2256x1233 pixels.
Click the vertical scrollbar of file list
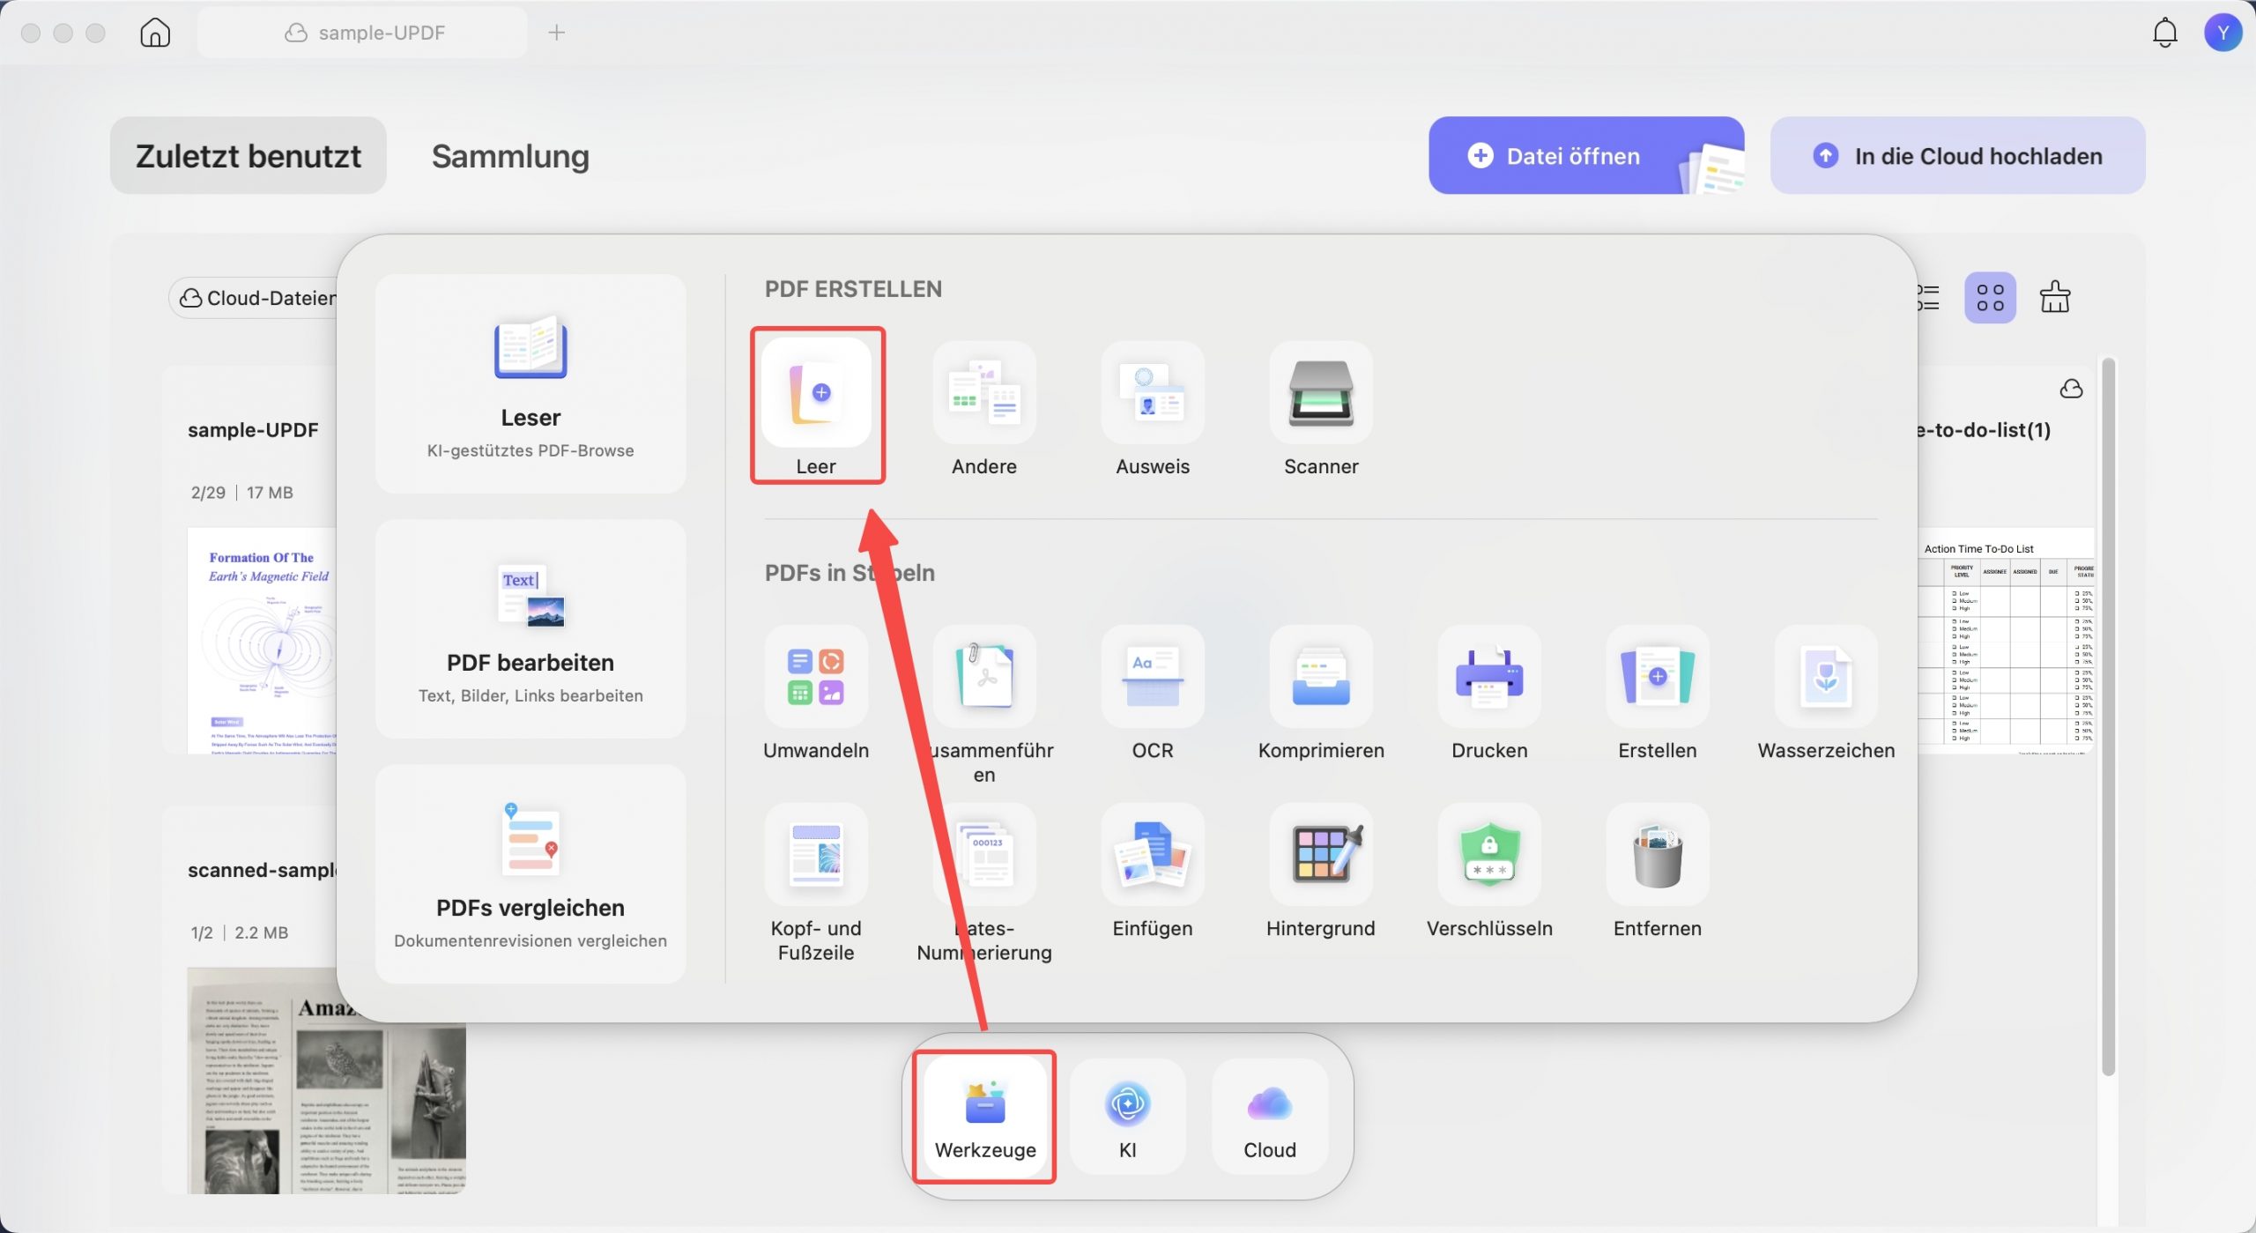coord(2108,716)
